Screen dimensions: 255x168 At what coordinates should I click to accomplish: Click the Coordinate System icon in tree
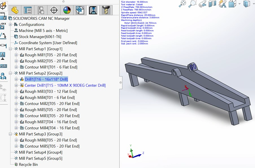click(16, 43)
